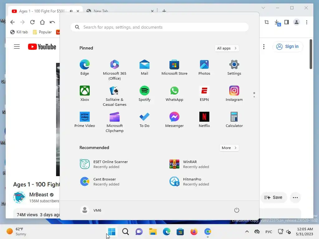
Task: Open YouTube settings three-dot menu
Action: (x=264, y=47)
